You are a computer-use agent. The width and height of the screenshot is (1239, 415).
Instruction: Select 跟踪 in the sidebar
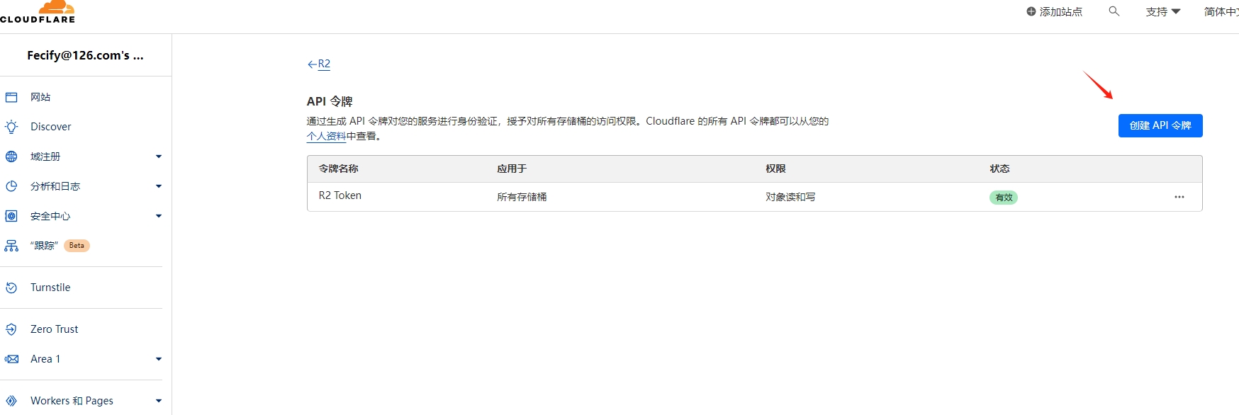coord(44,246)
